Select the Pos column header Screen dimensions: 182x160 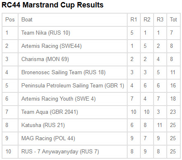10,20
